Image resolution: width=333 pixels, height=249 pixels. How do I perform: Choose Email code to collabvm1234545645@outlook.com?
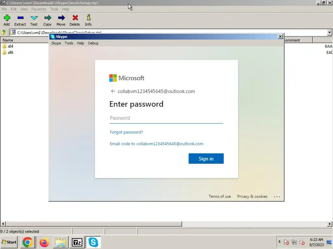tap(156, 144)
